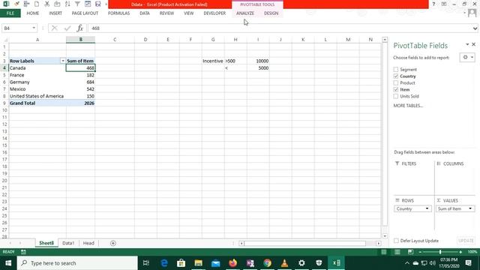The width and height of the screenshot is (480, 270).
Task: Uncheck the Country field checkbox
Action: click(396, 76)
